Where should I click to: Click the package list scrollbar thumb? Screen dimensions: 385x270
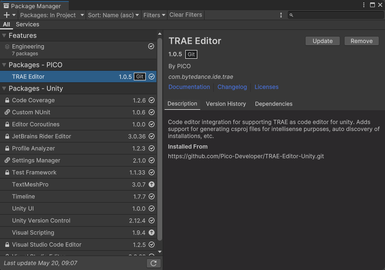pos(160,139)
